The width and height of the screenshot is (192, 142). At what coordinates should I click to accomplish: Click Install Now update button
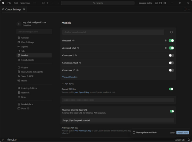click(x=183, y=133)
